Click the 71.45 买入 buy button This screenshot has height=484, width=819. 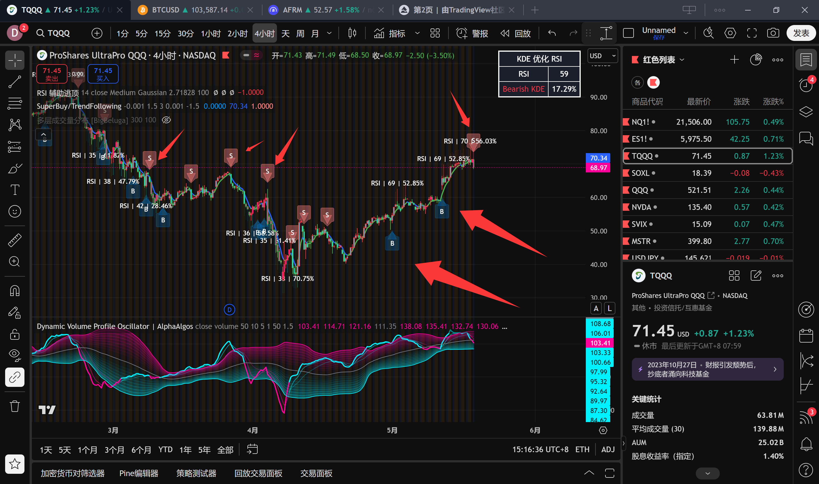click(x=103, y=74)
